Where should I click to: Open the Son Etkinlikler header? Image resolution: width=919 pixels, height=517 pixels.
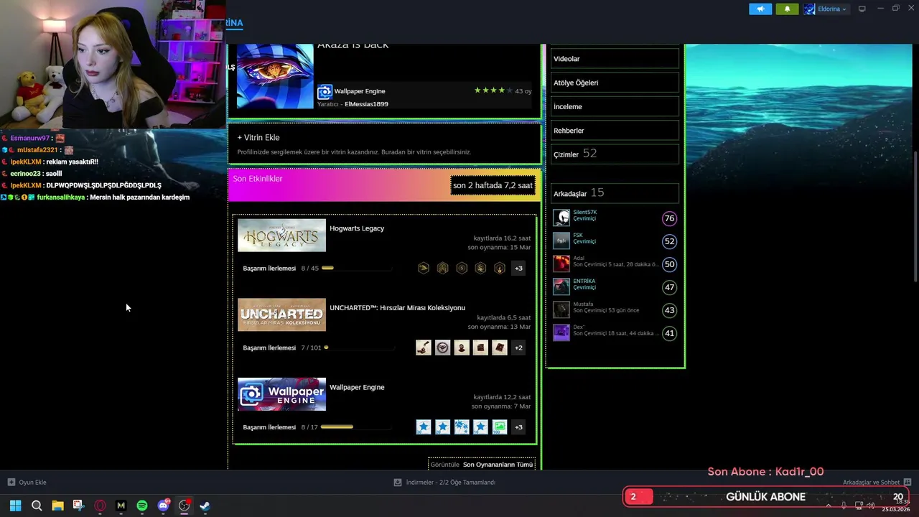pyautogui.click(x=258, y=179)
